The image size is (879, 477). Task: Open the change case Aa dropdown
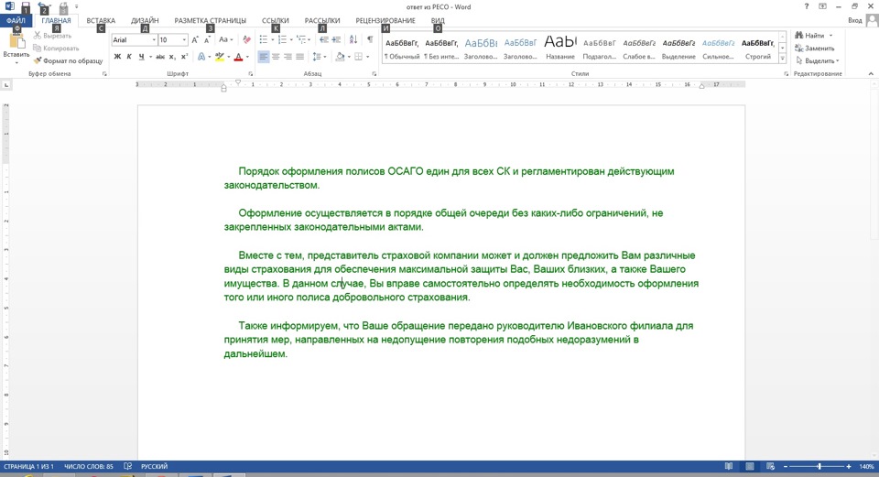(x=225, y=39)
